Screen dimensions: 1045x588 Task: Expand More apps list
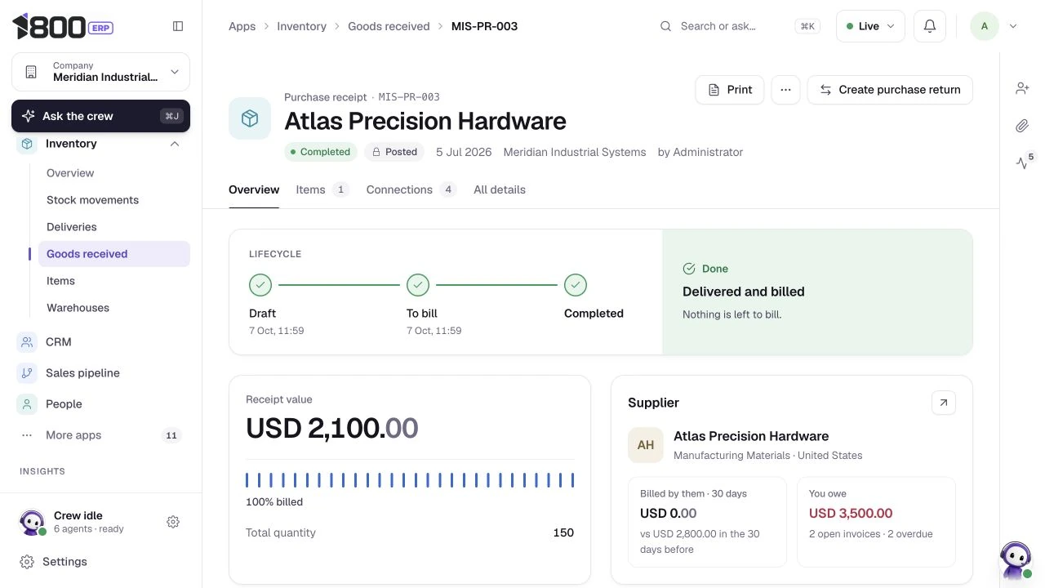pos(101,435)
